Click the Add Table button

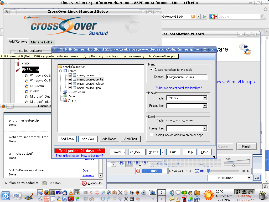[x=67, y=139]
